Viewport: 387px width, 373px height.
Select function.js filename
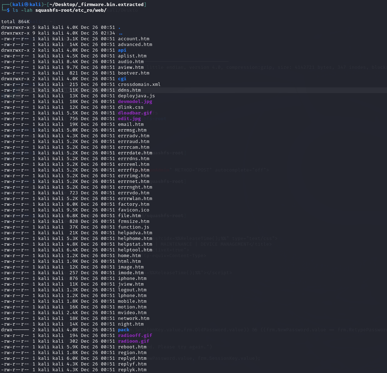134,227
